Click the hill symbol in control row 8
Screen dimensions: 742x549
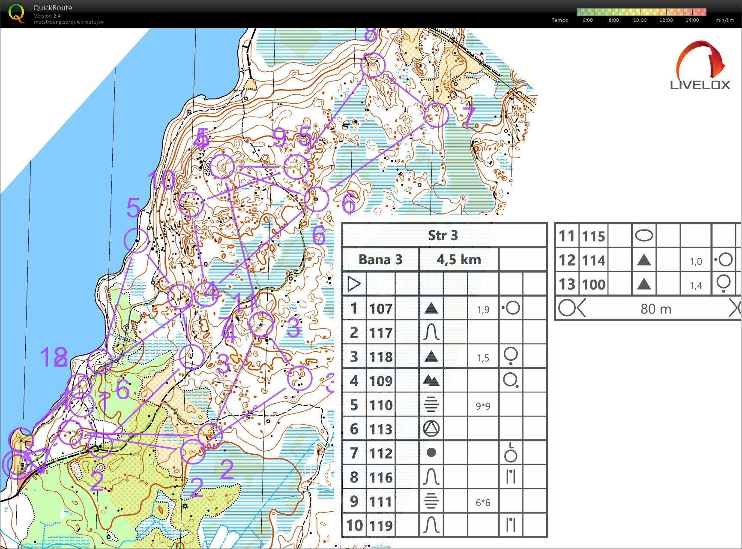431,477
